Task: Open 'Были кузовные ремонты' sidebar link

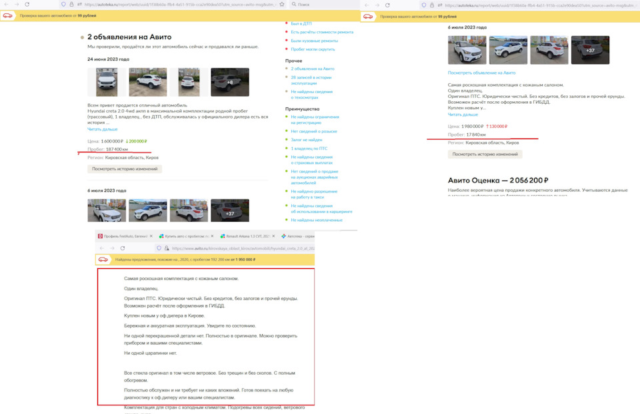Action: click(314, 41)
